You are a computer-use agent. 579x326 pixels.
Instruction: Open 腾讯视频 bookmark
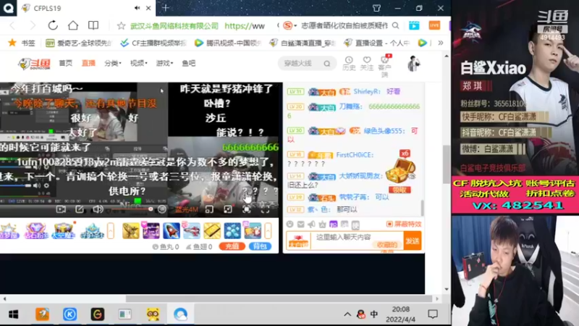[x=228, y=43]
